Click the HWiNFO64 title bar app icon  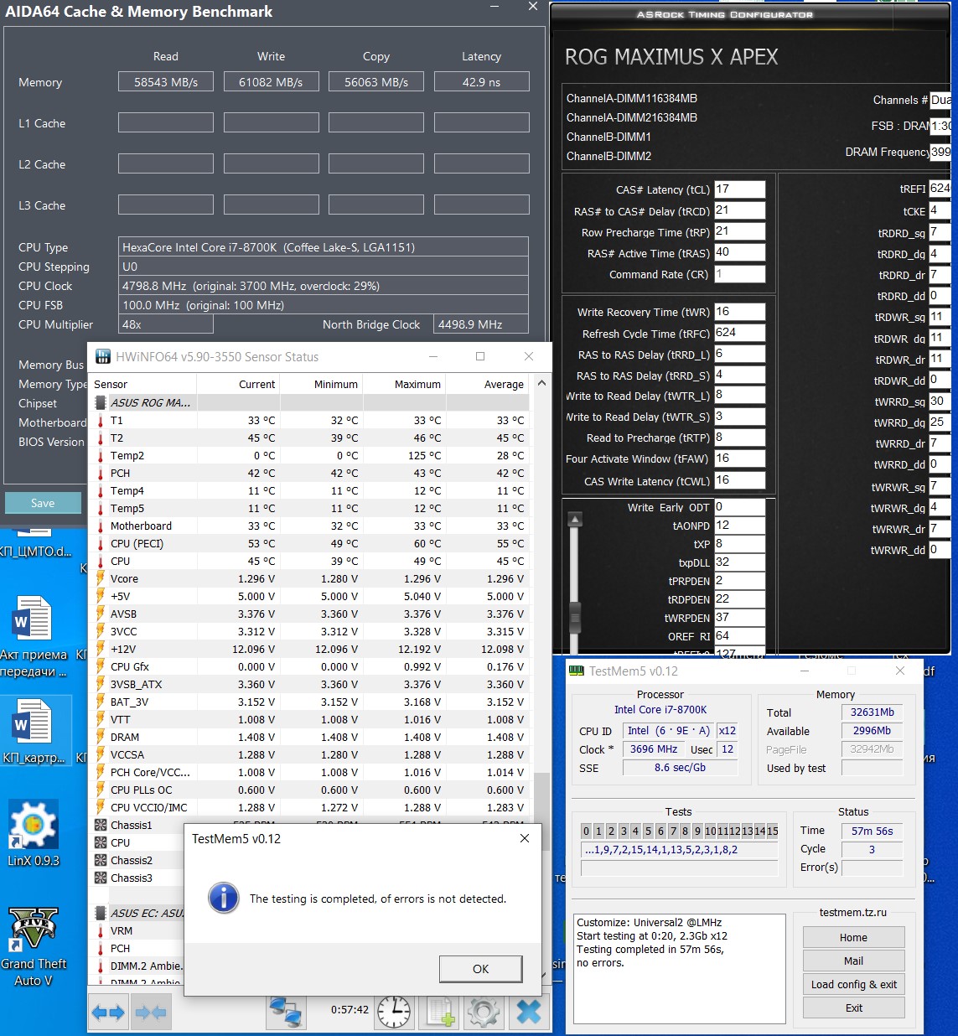pyautogui.click(x=102, y=356)
